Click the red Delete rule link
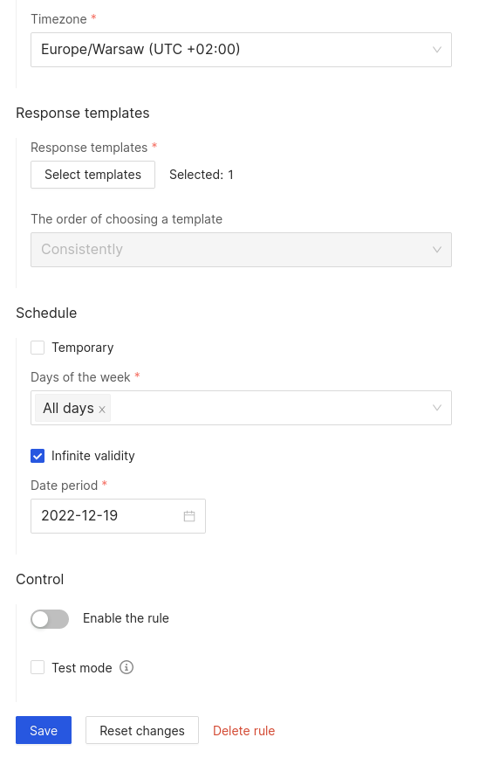Image resolution: width=479 pixels, height=758 pixels. [243, 730]
